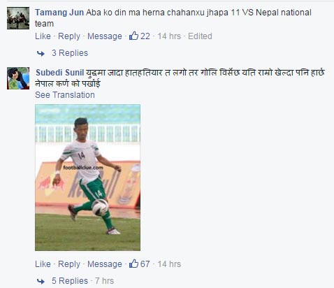Open the 14 hrs timestamp on Tamang's comment
The width and height of the screenshot is (334, 288).
coord(169,36)
